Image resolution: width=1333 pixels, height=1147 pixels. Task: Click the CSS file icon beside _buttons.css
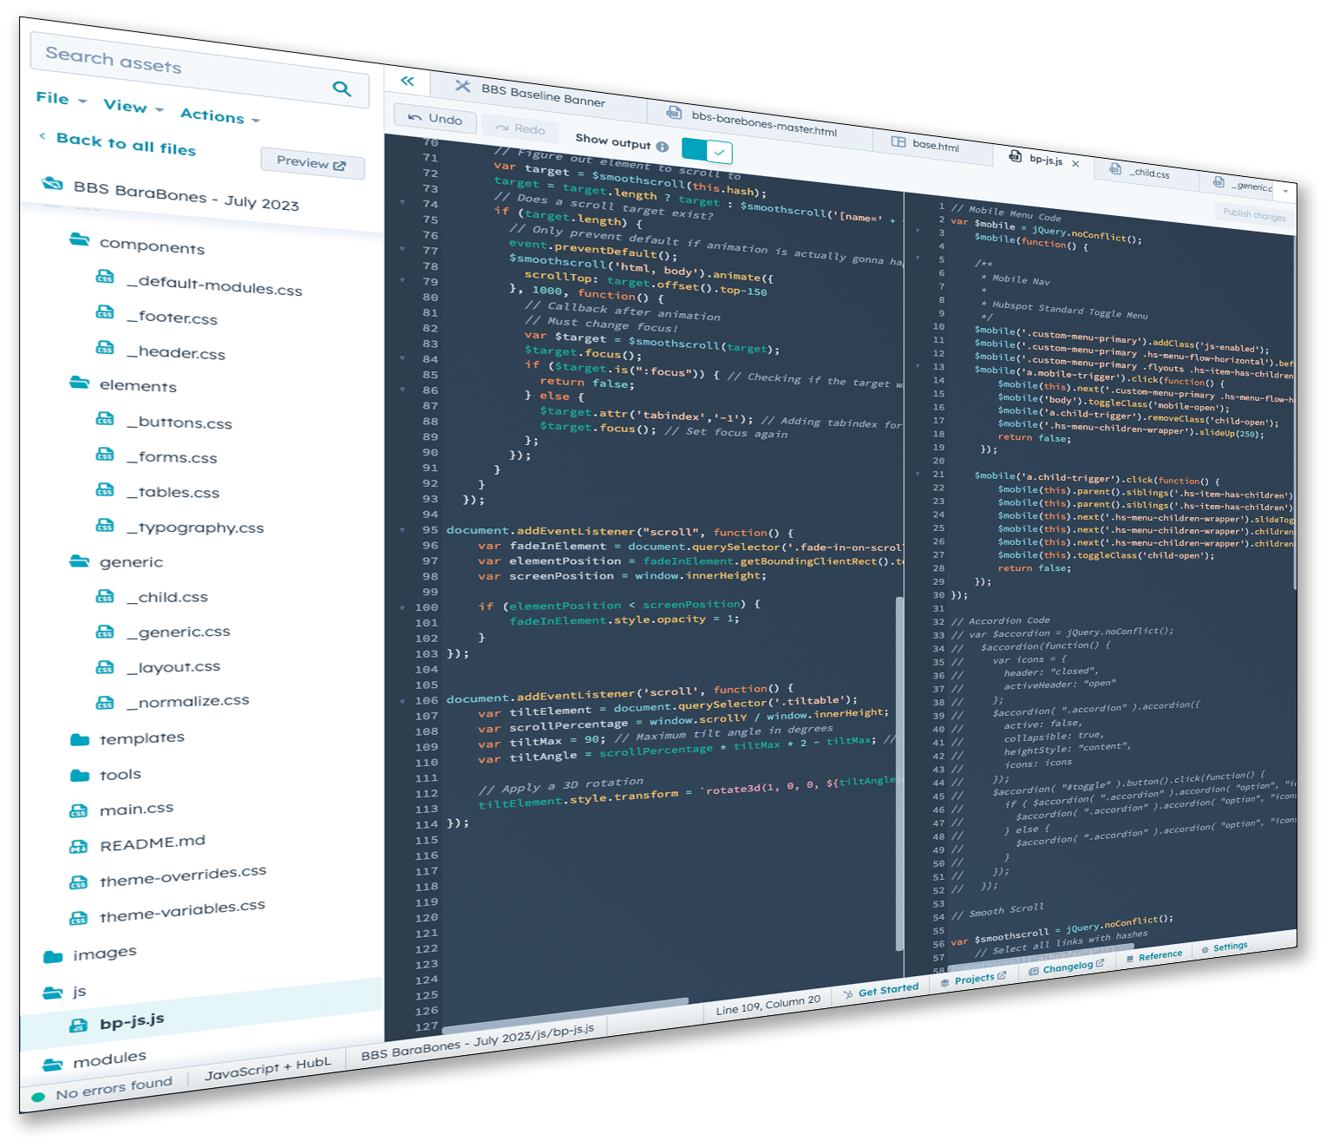105,419
